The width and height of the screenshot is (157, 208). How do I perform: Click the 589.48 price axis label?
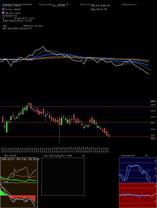[x=153, y=129]
